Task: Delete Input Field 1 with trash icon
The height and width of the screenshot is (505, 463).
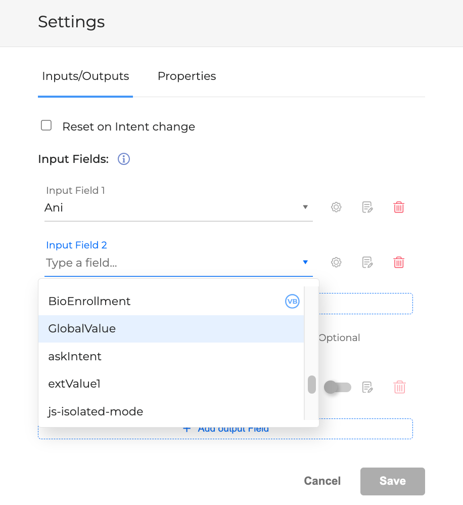Action: coord(399,207)
